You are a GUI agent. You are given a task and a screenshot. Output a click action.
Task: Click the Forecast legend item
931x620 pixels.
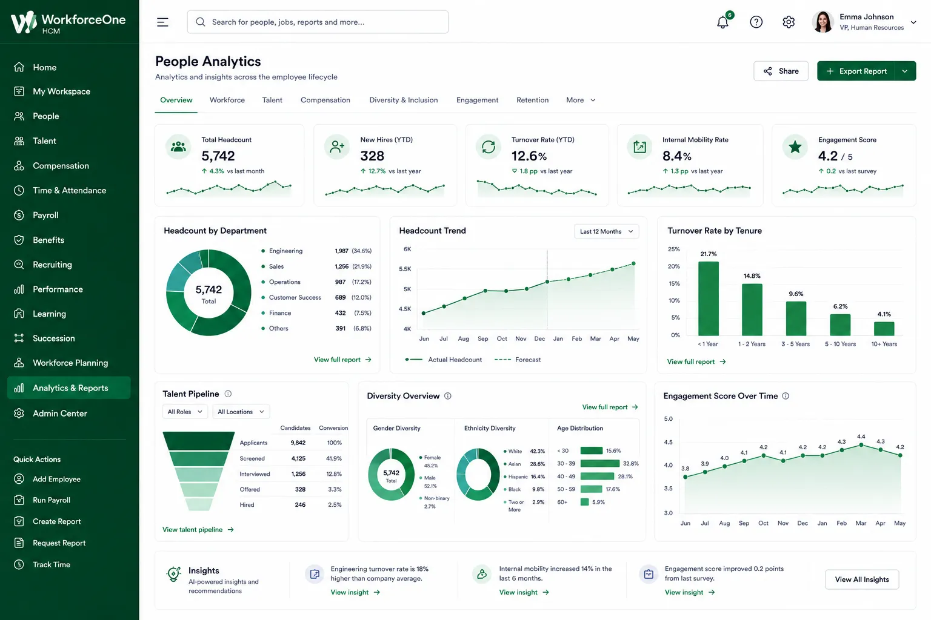[518, 360]
